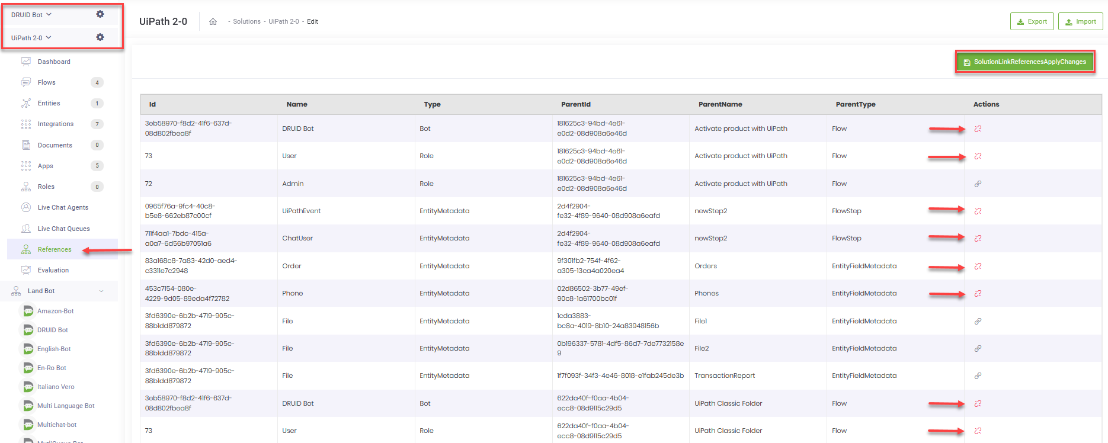Screen dimensions: 1108x443
Task: Click the Evaluation sidebar icon
Action: [26, 270]
